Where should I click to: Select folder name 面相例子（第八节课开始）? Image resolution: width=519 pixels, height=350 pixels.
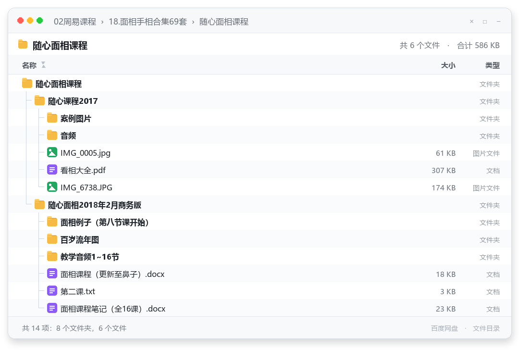pyautogui.click(x=105, y=222)
